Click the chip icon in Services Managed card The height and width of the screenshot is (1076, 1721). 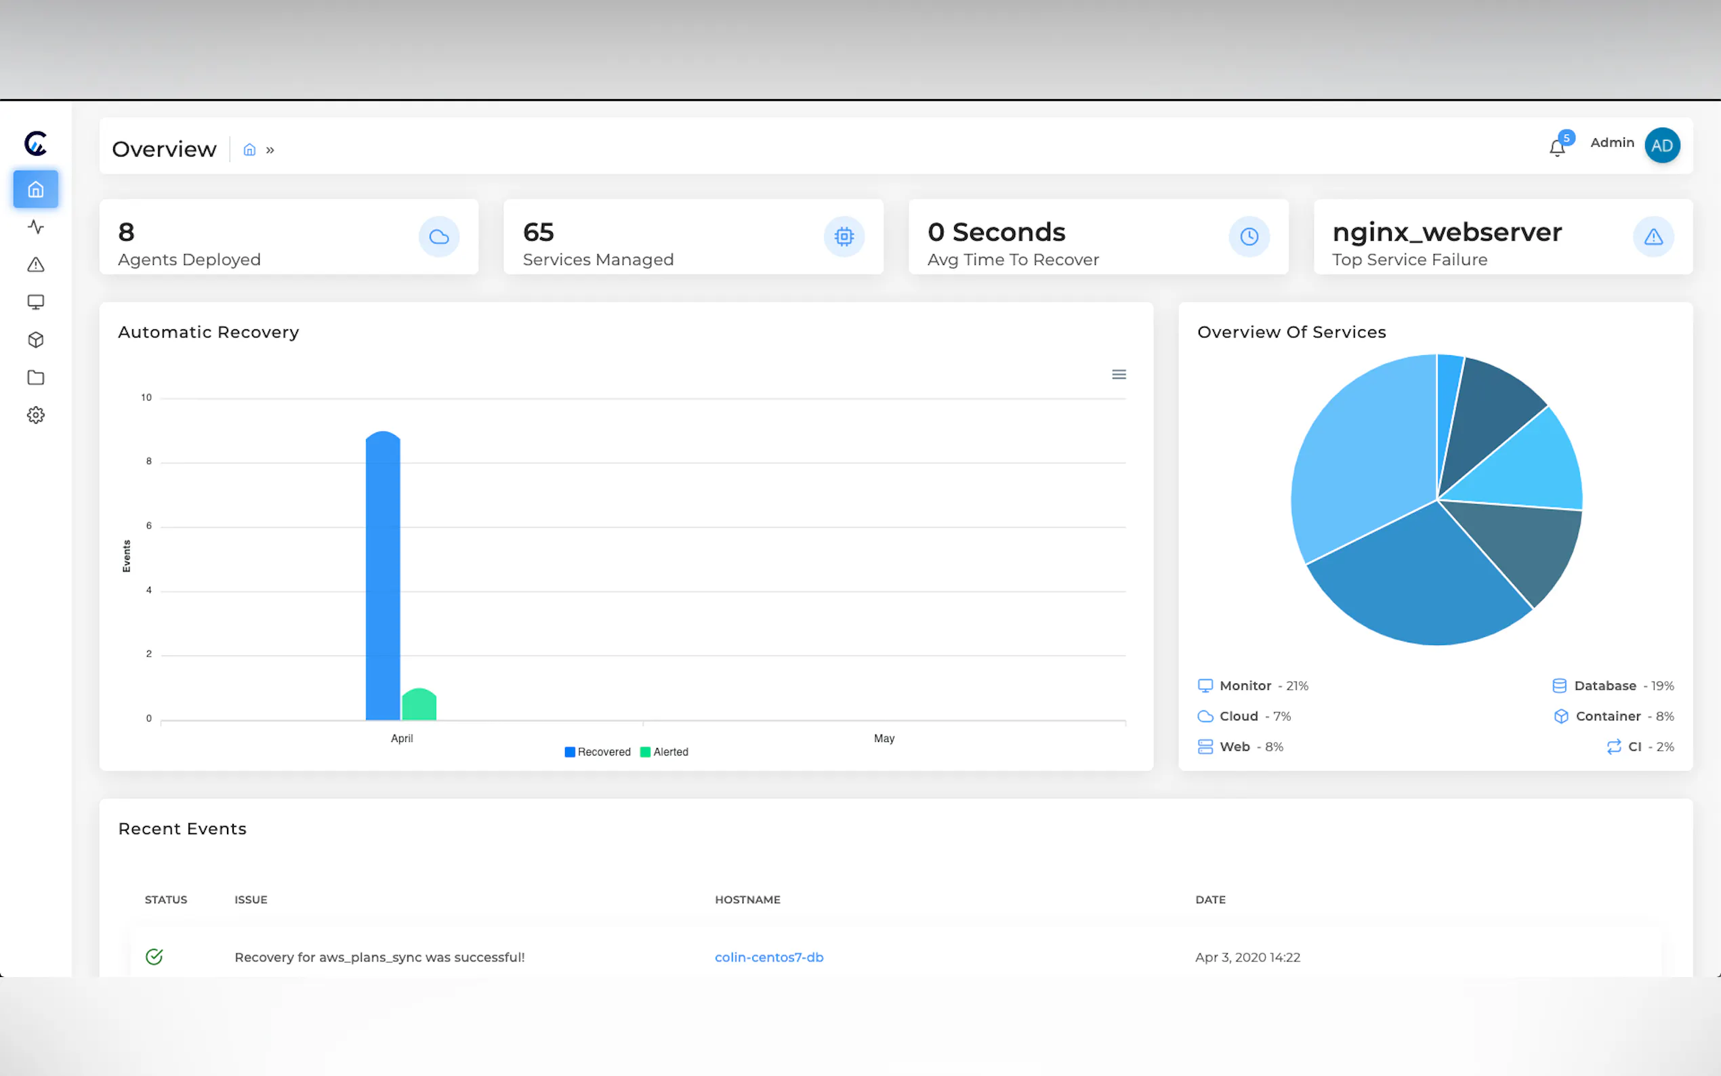tap(844, 236)
